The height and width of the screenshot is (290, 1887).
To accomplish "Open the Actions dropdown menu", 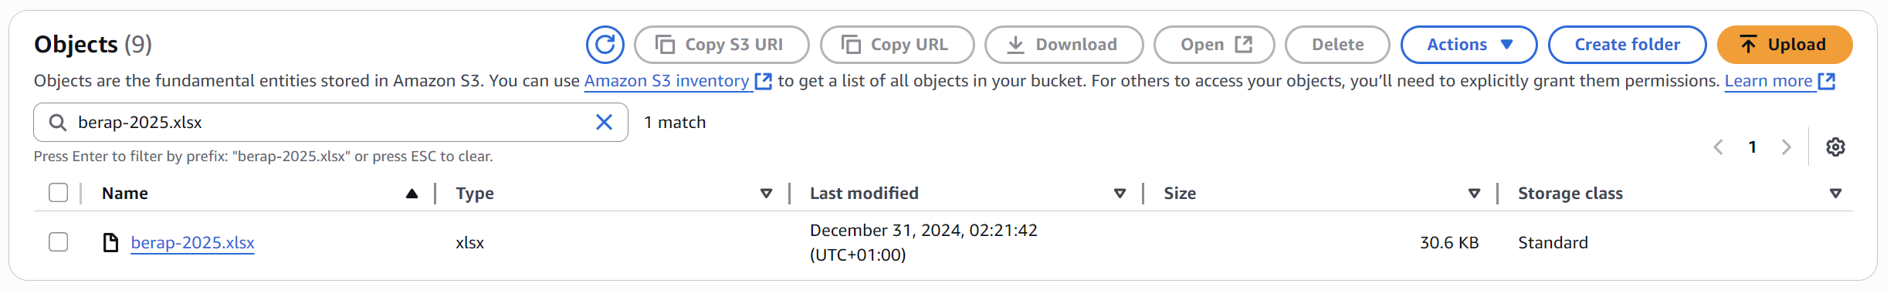I will pos(1469,45).
